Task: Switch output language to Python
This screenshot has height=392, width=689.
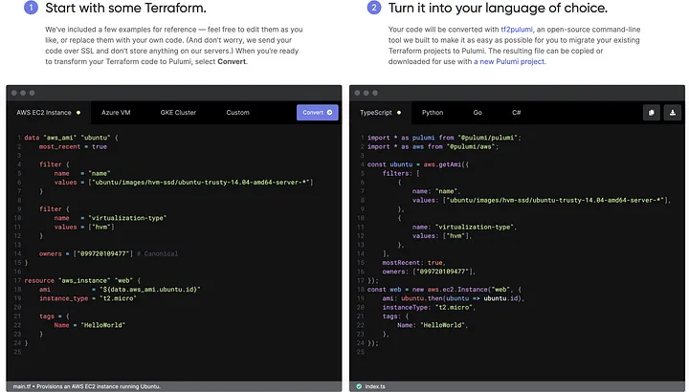Action: [x=433, y=113]
